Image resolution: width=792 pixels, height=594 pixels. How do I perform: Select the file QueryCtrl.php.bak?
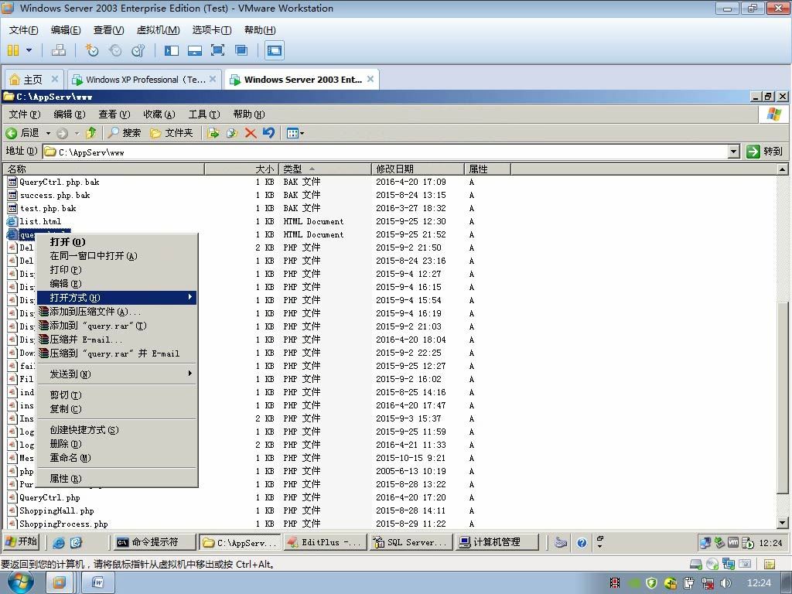coord(59,182)
